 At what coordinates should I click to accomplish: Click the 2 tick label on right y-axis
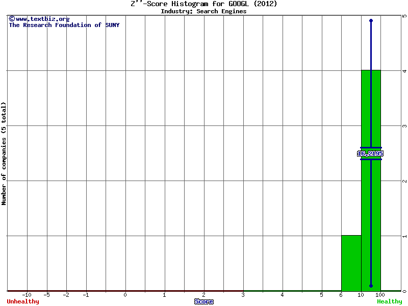coord(404,181)
